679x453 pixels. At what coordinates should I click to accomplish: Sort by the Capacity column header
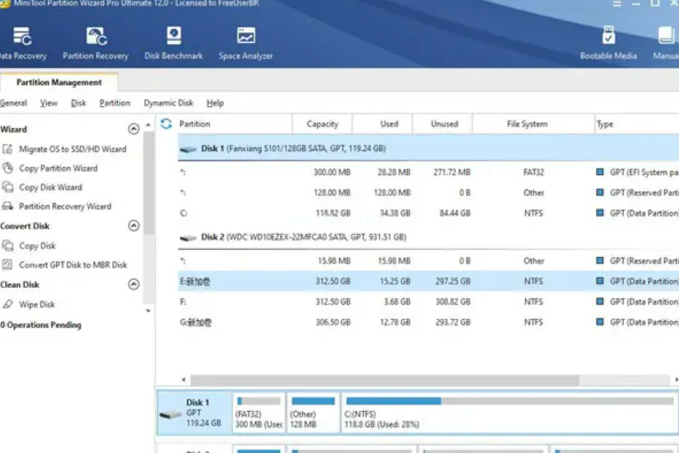[x=322, y=123]
